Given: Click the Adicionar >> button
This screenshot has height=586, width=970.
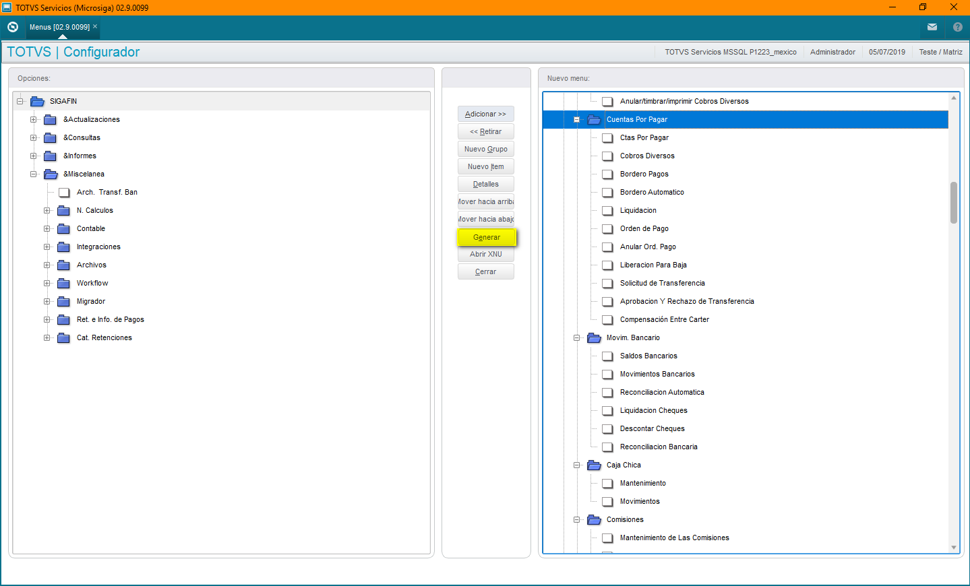Looking at the screenshot, I should point(486,114).
